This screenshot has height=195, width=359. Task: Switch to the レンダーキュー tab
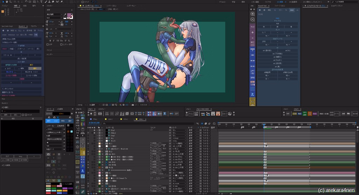click(132, 6)
